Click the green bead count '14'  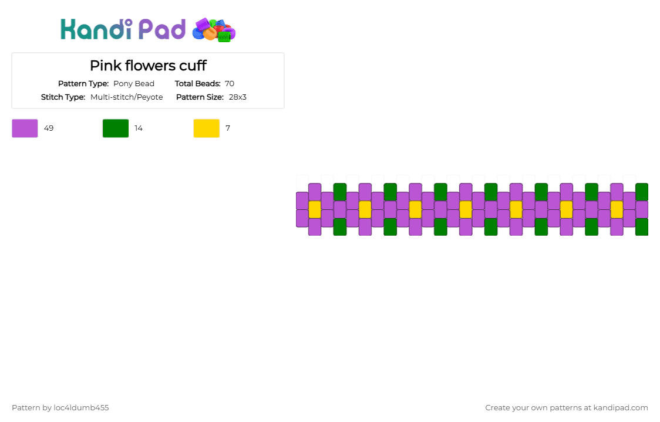[139, 128]
